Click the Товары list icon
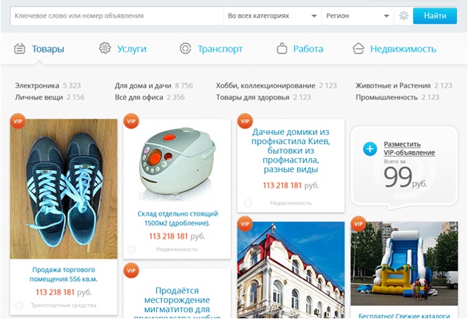This screenshot has height=319, width=468. tap(20, 49)
